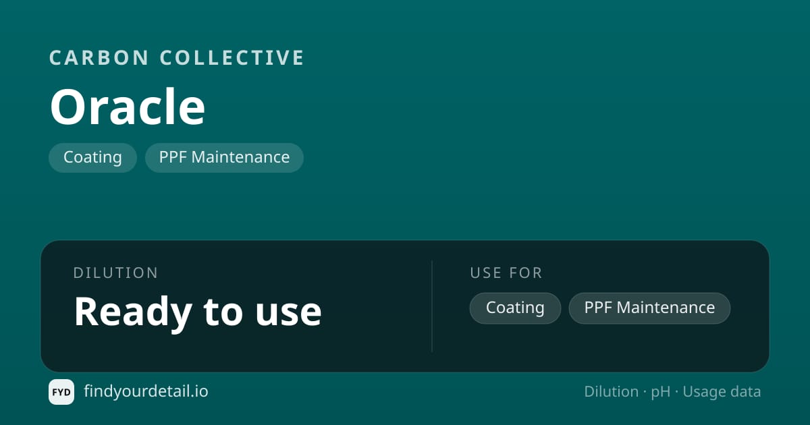The image size is (810, 425).
Task: Select the PPF Maintenance tag below the Oracle title
Action: tap(224, 157)
